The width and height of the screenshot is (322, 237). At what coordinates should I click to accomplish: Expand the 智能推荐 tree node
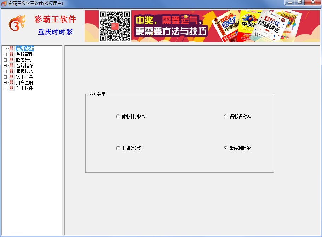pyautogui.click(x=5, y=65)
